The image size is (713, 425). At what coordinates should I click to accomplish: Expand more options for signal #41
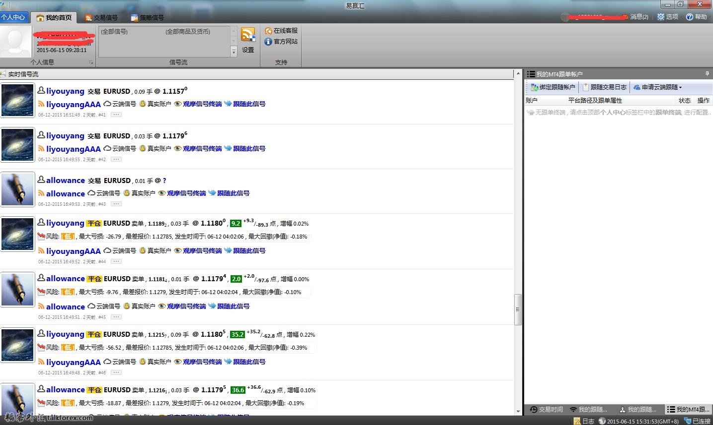[x=116, y=115]
